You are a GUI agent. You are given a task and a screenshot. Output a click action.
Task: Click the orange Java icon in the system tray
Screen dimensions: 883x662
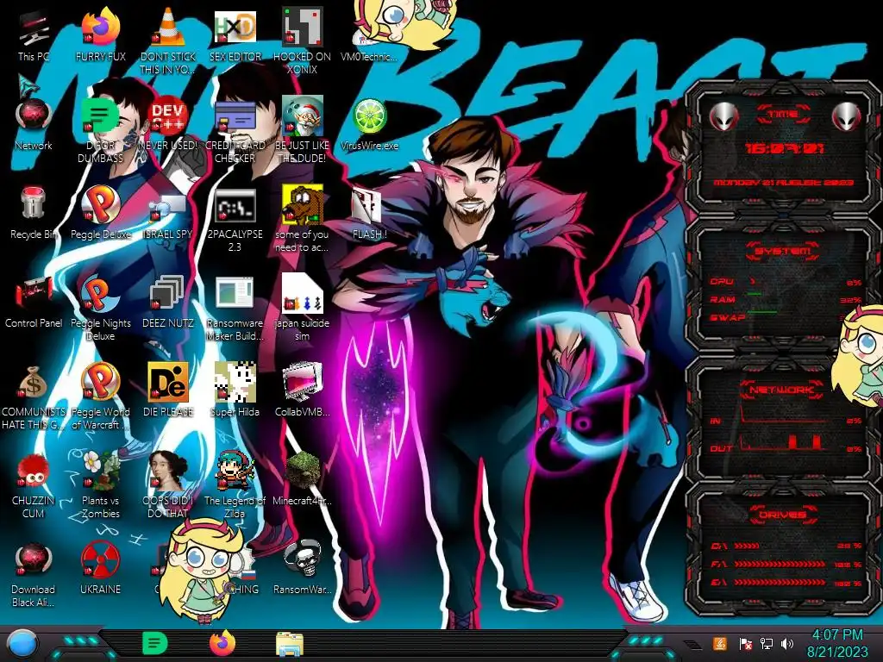[x=719, y=643]
